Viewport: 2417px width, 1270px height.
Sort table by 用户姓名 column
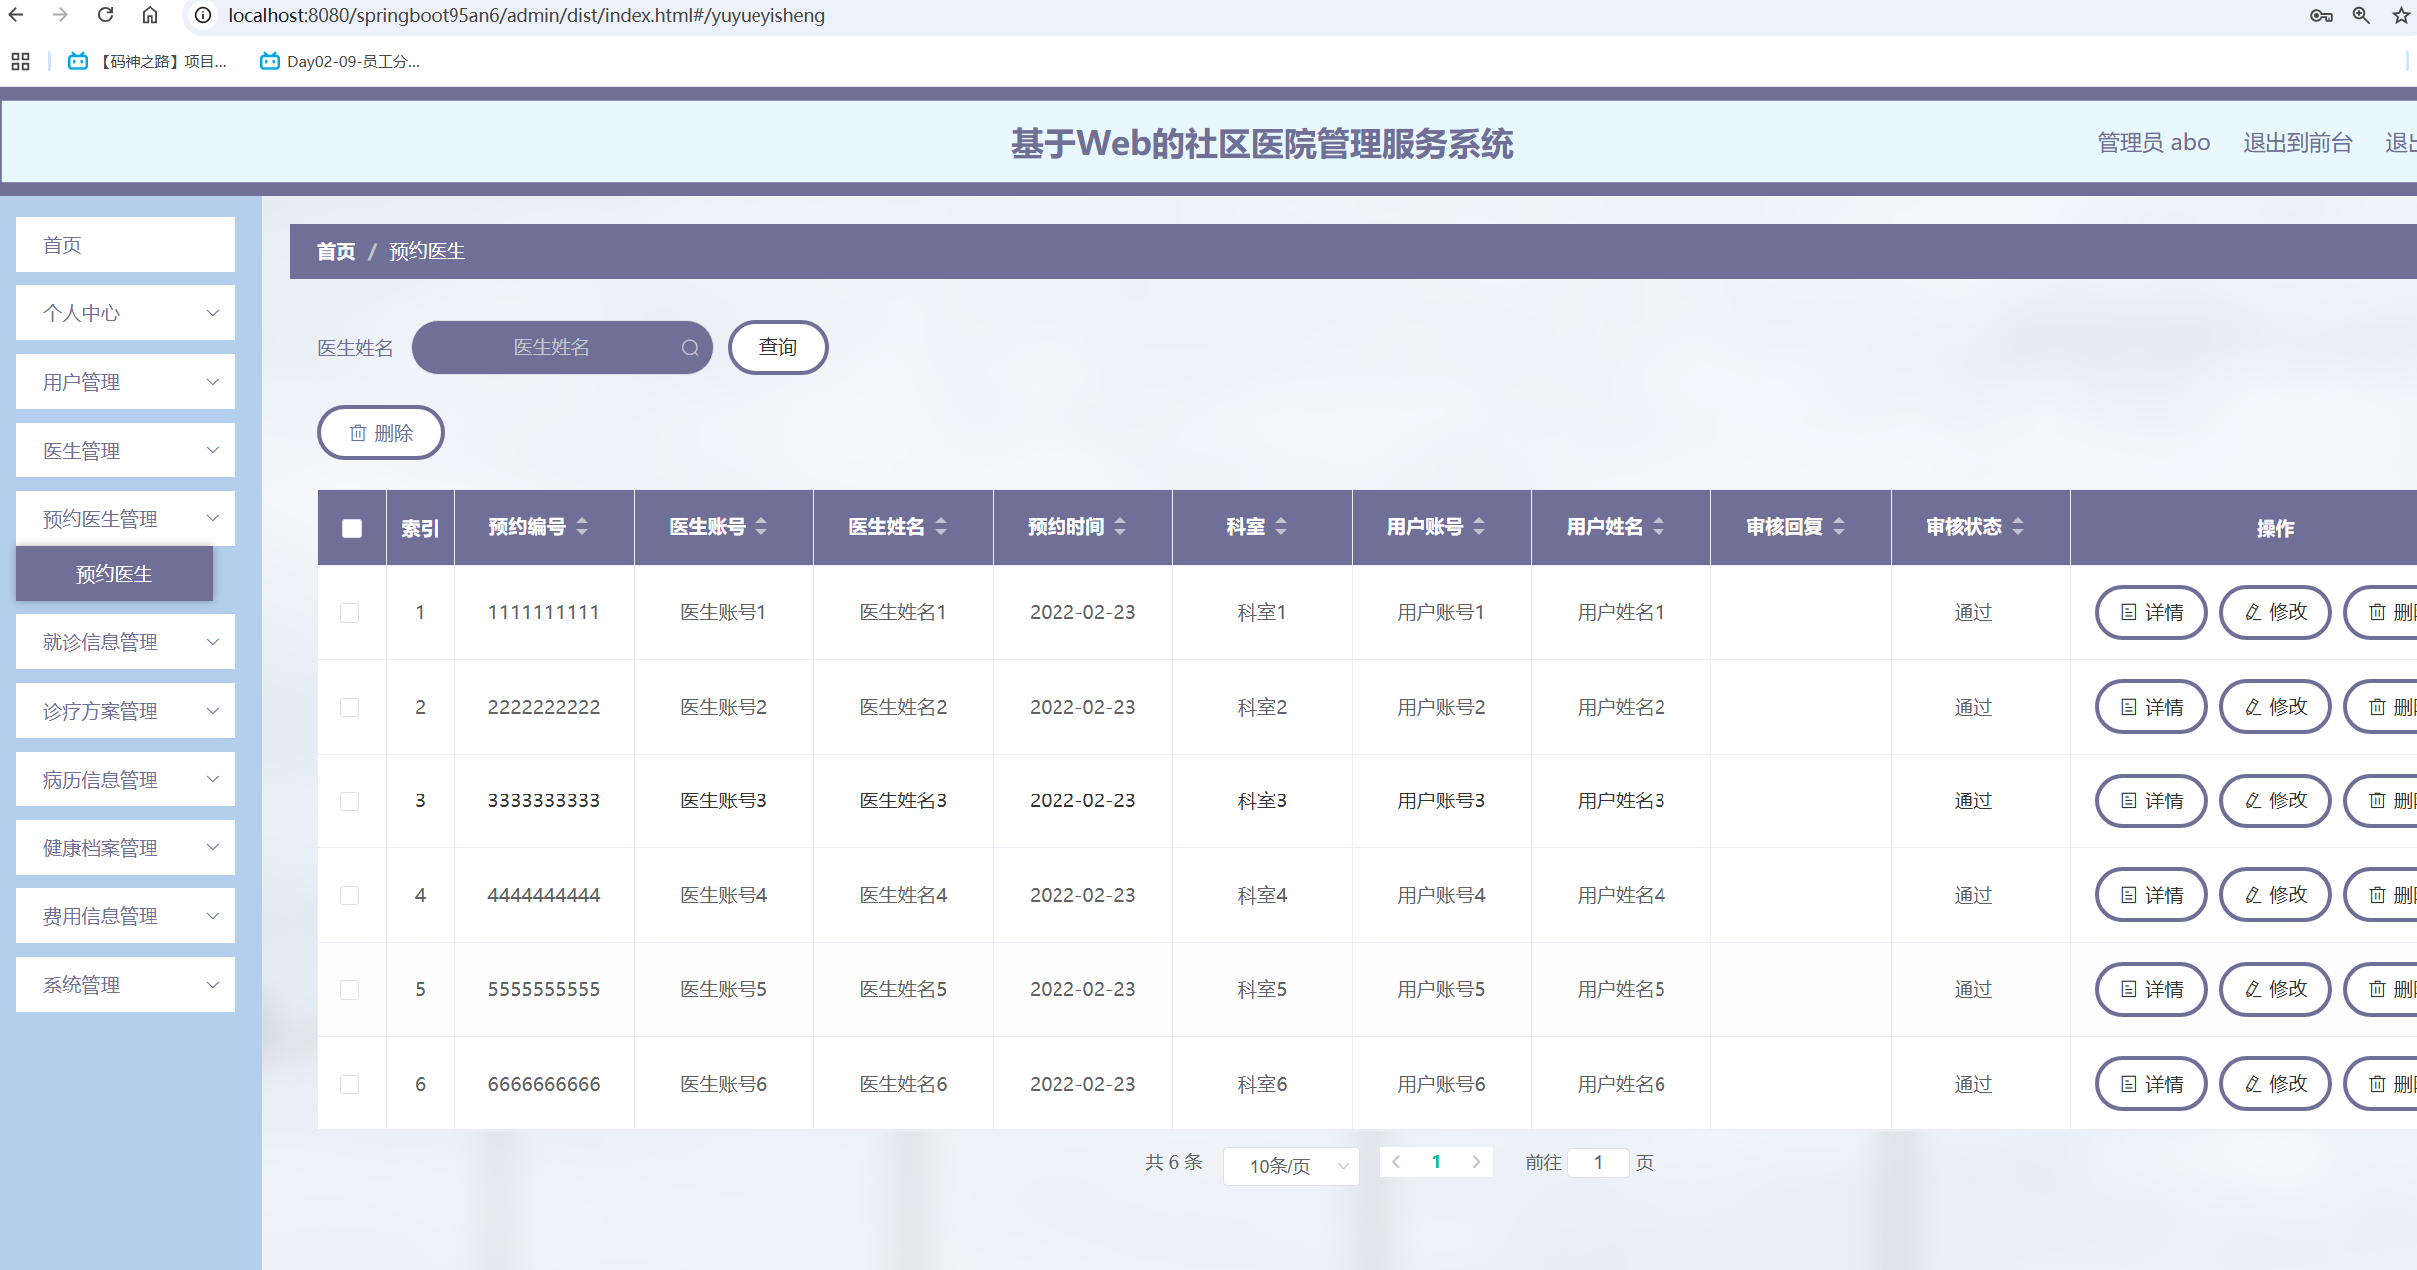pyautogui.click(x=1659, y=526)
